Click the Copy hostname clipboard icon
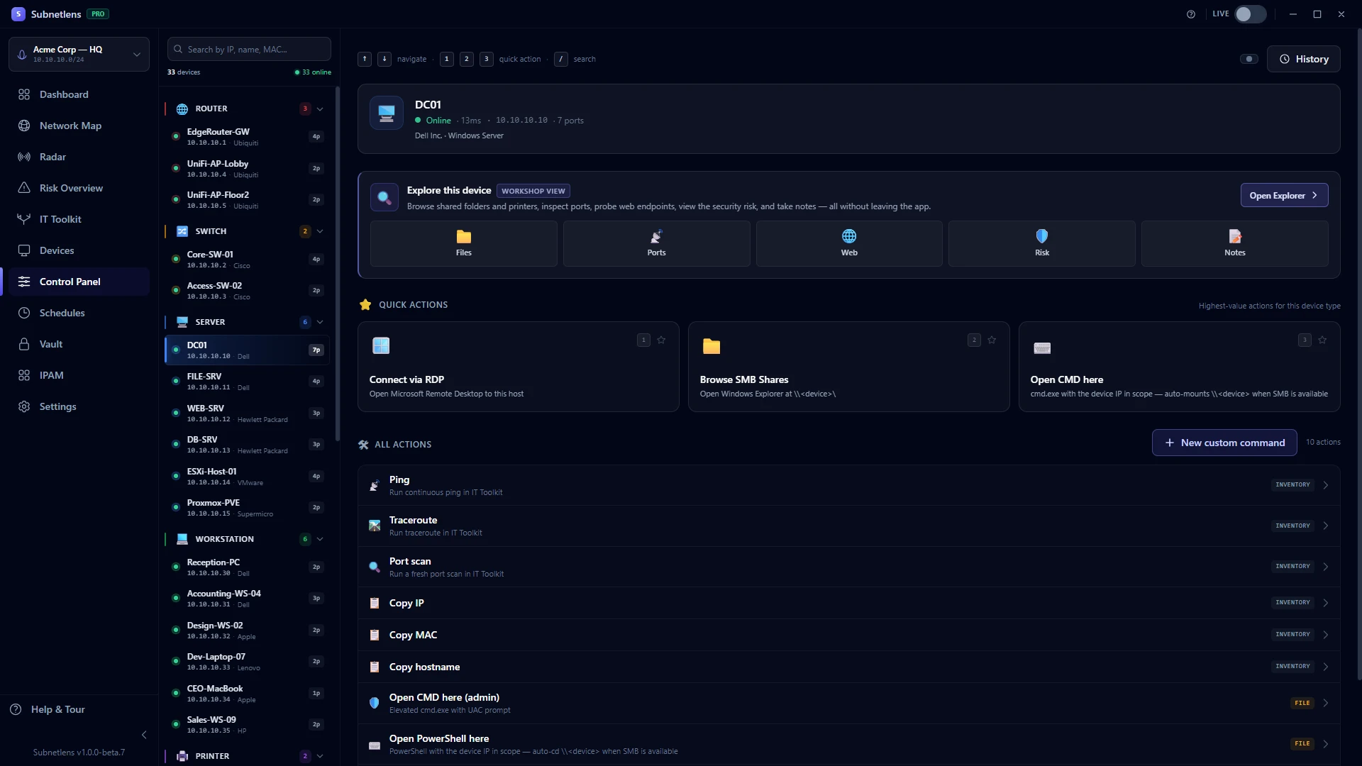The width and height of the screenshot is (1362, 766). 375,667
